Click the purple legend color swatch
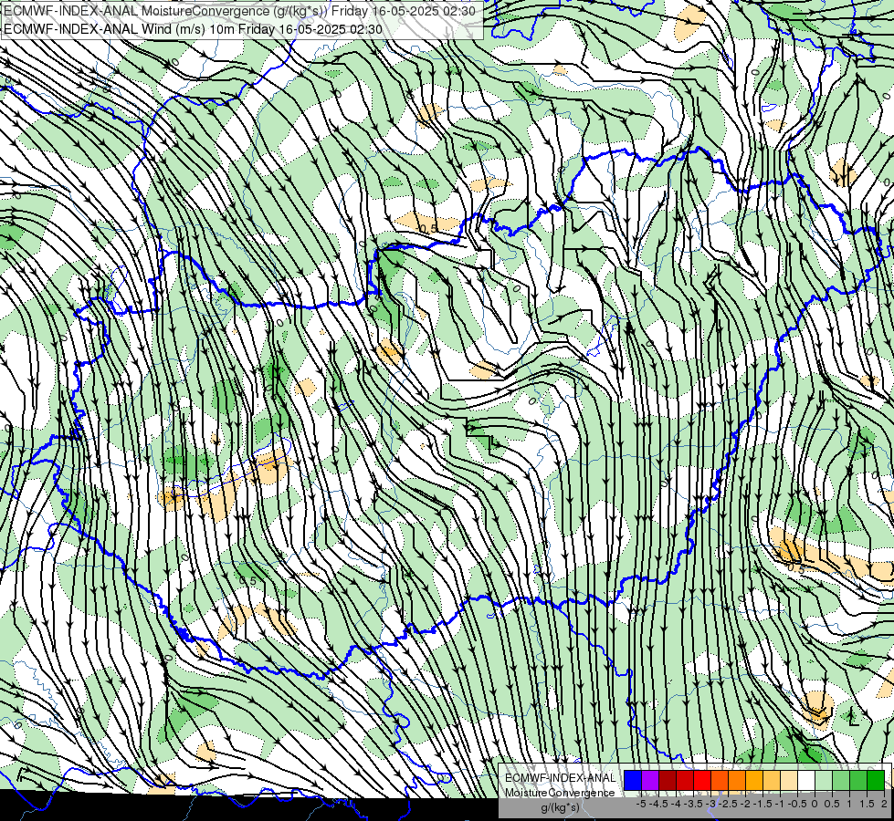 point(650,780)
